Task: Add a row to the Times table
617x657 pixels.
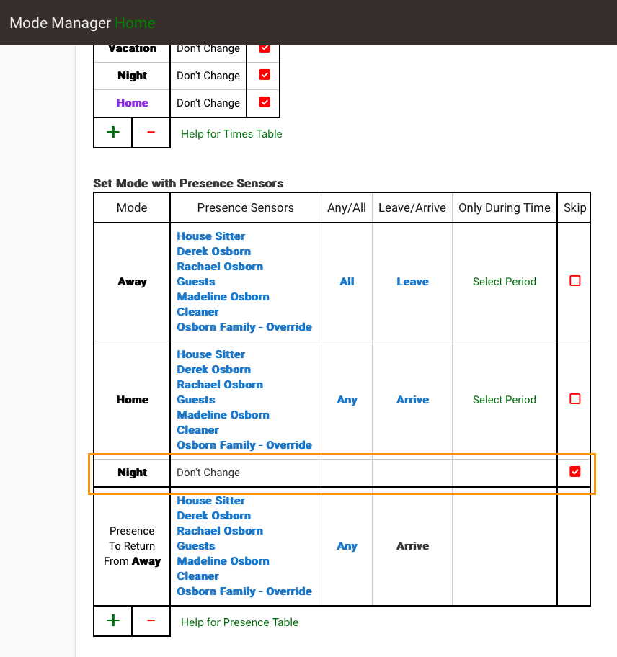Action: point(113,133)
